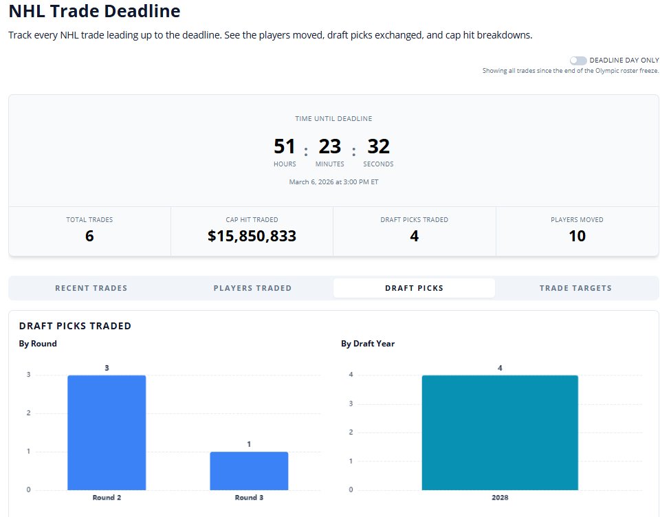Screen dimensions: 660x517
Task: Select the Draft Picks Traded stat card
Action: pyautogui.click(x=414, y=232)
